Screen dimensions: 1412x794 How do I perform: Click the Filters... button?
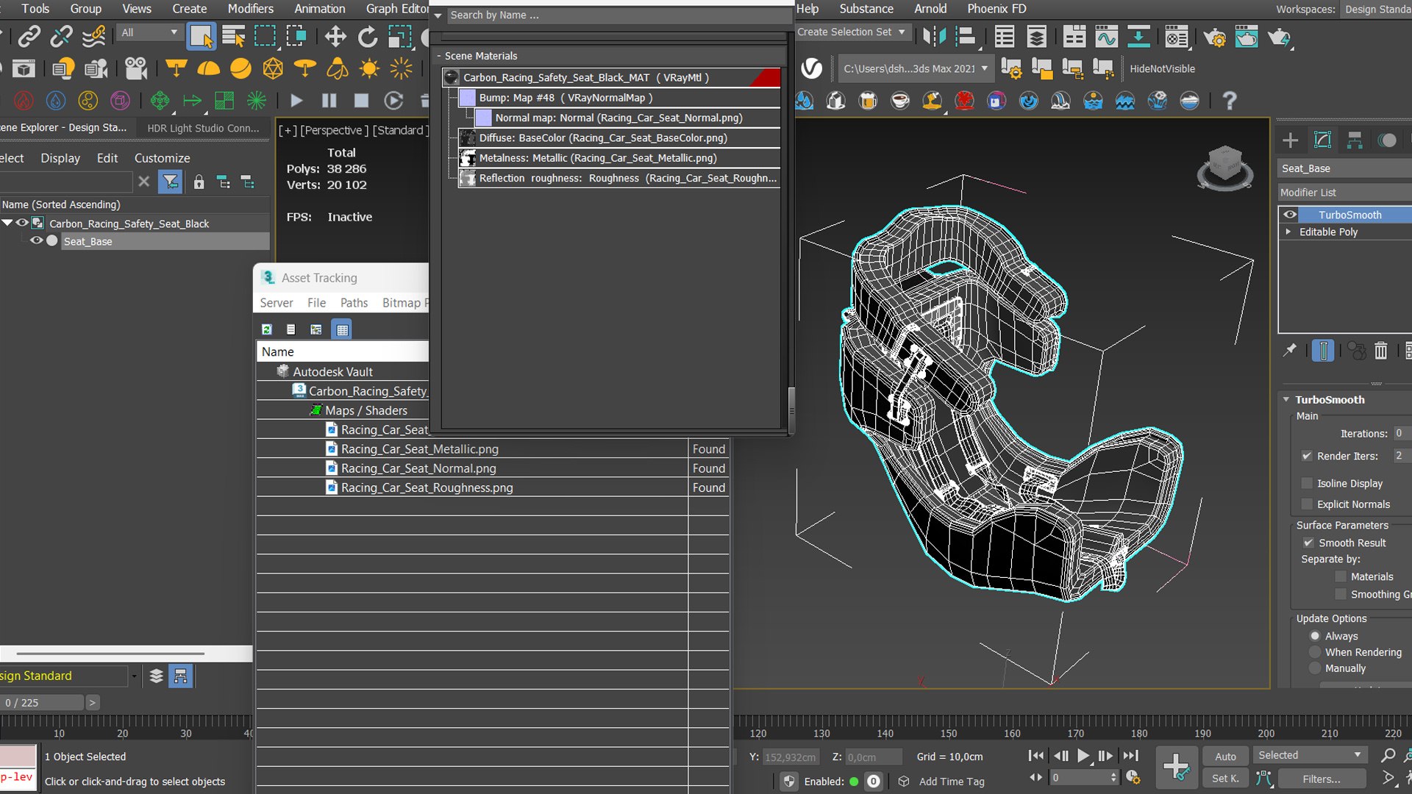click(x=1322, y=779)
